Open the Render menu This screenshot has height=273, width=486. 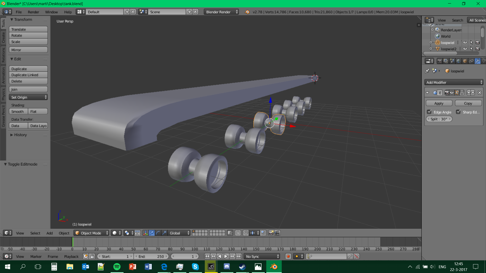coord(33,12)
